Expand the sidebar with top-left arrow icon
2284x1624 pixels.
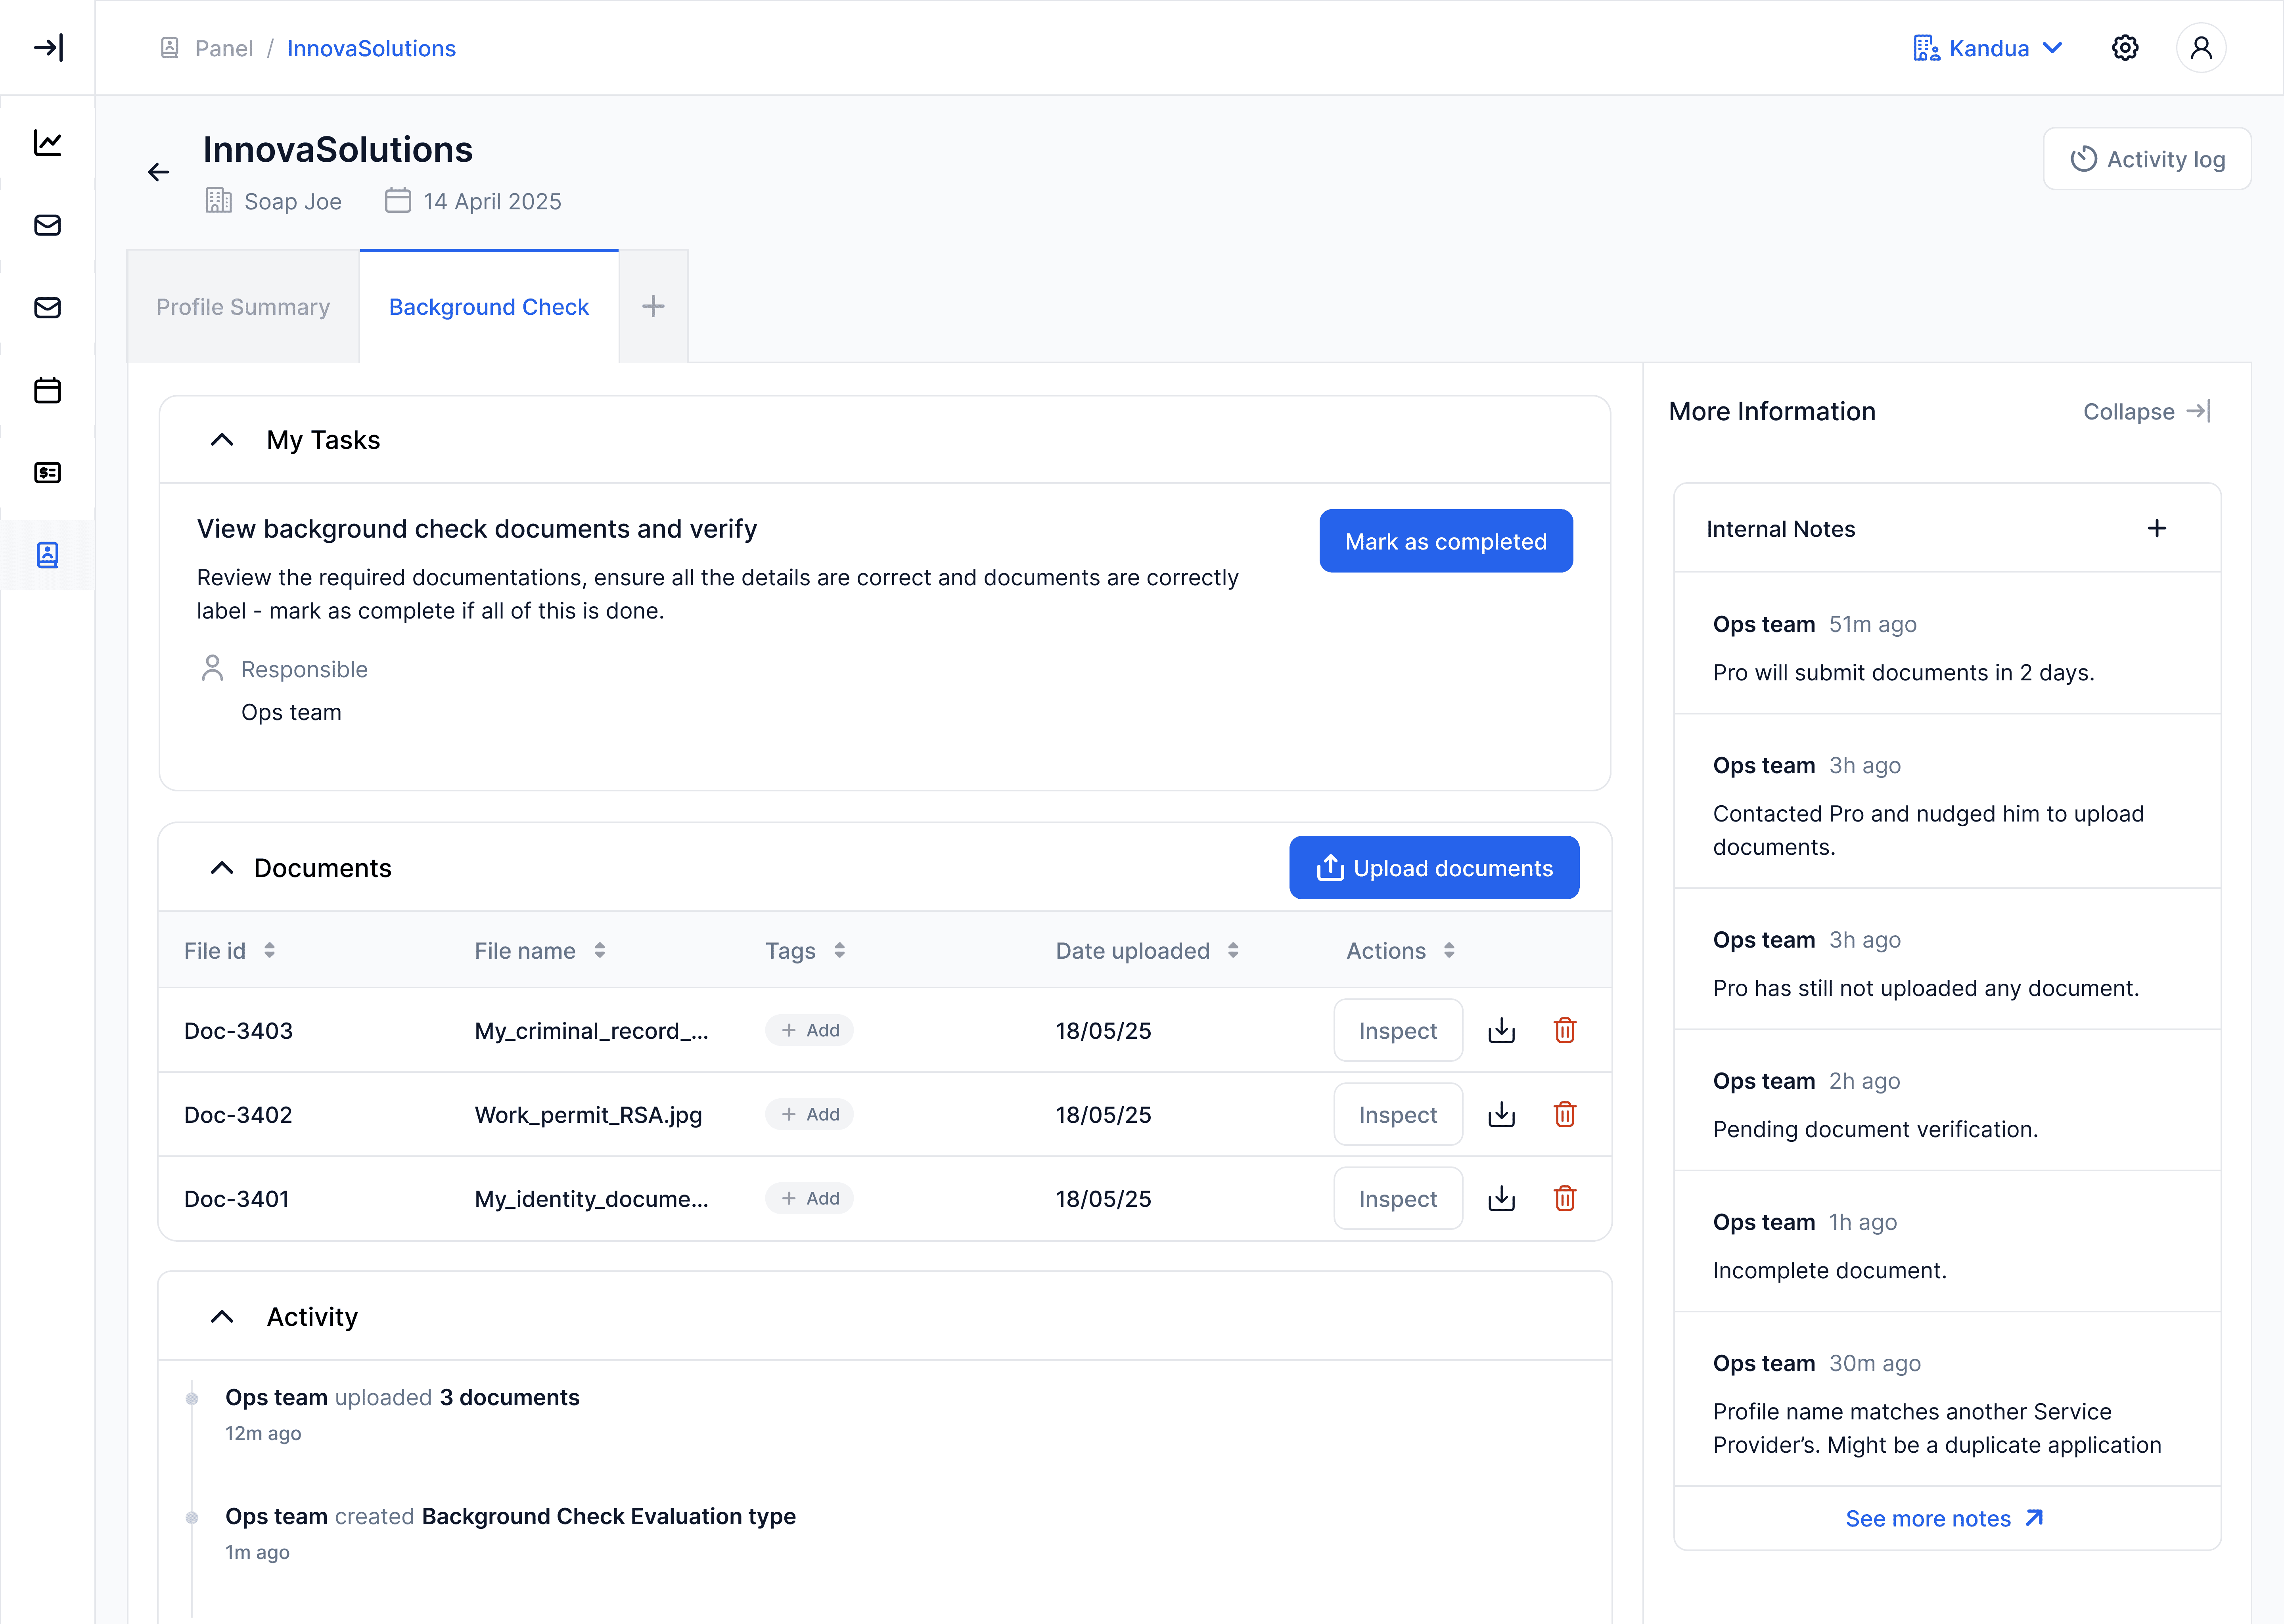tap(47, 48)
